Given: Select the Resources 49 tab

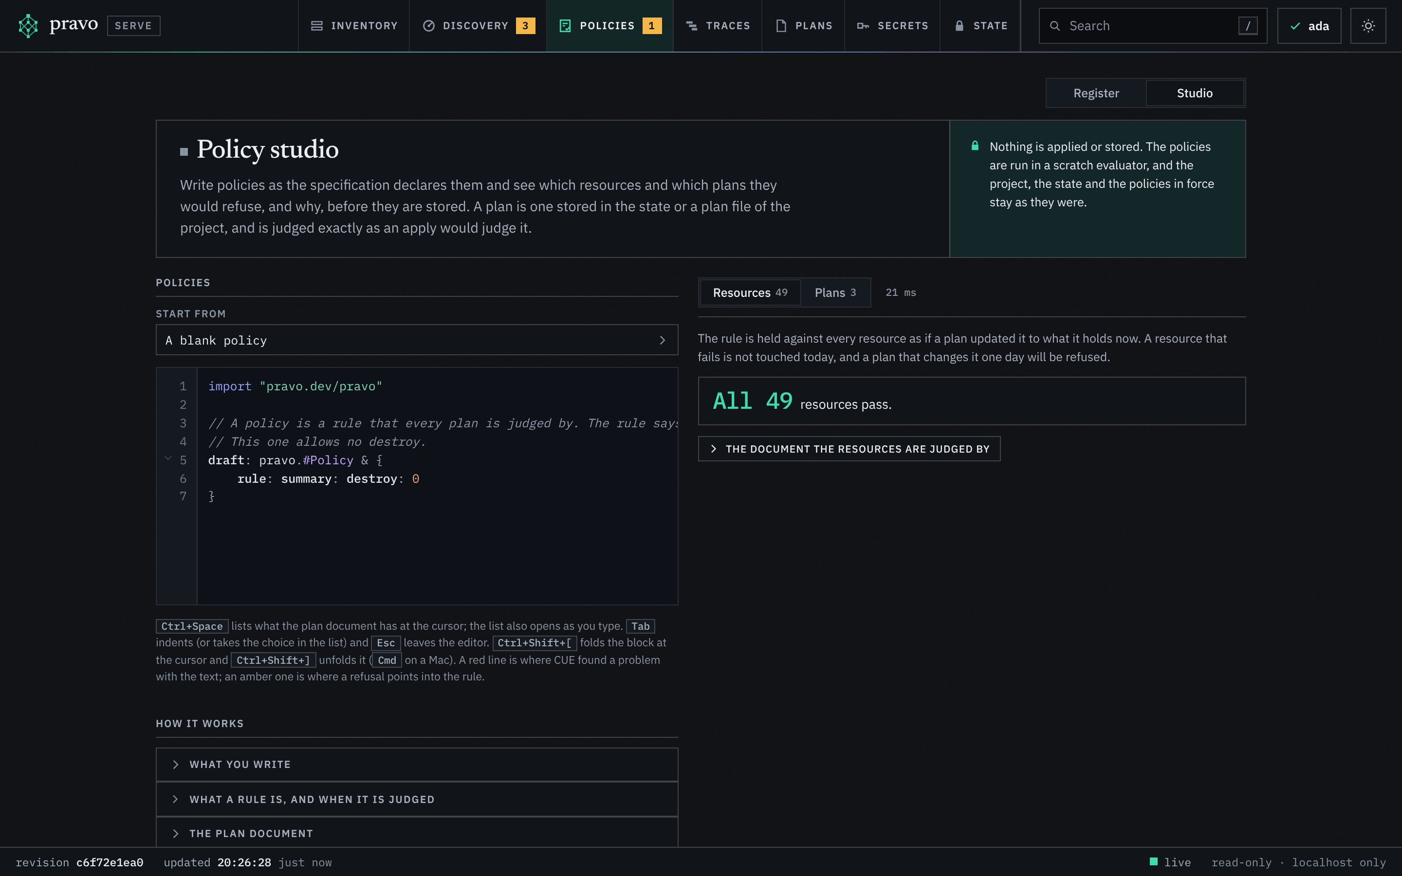Looking at the screenshot, I should click(x=750, y=292).
